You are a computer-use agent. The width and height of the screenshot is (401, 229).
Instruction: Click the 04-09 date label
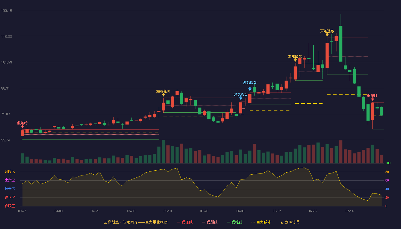pyautogui.click(x=58, y=211)
